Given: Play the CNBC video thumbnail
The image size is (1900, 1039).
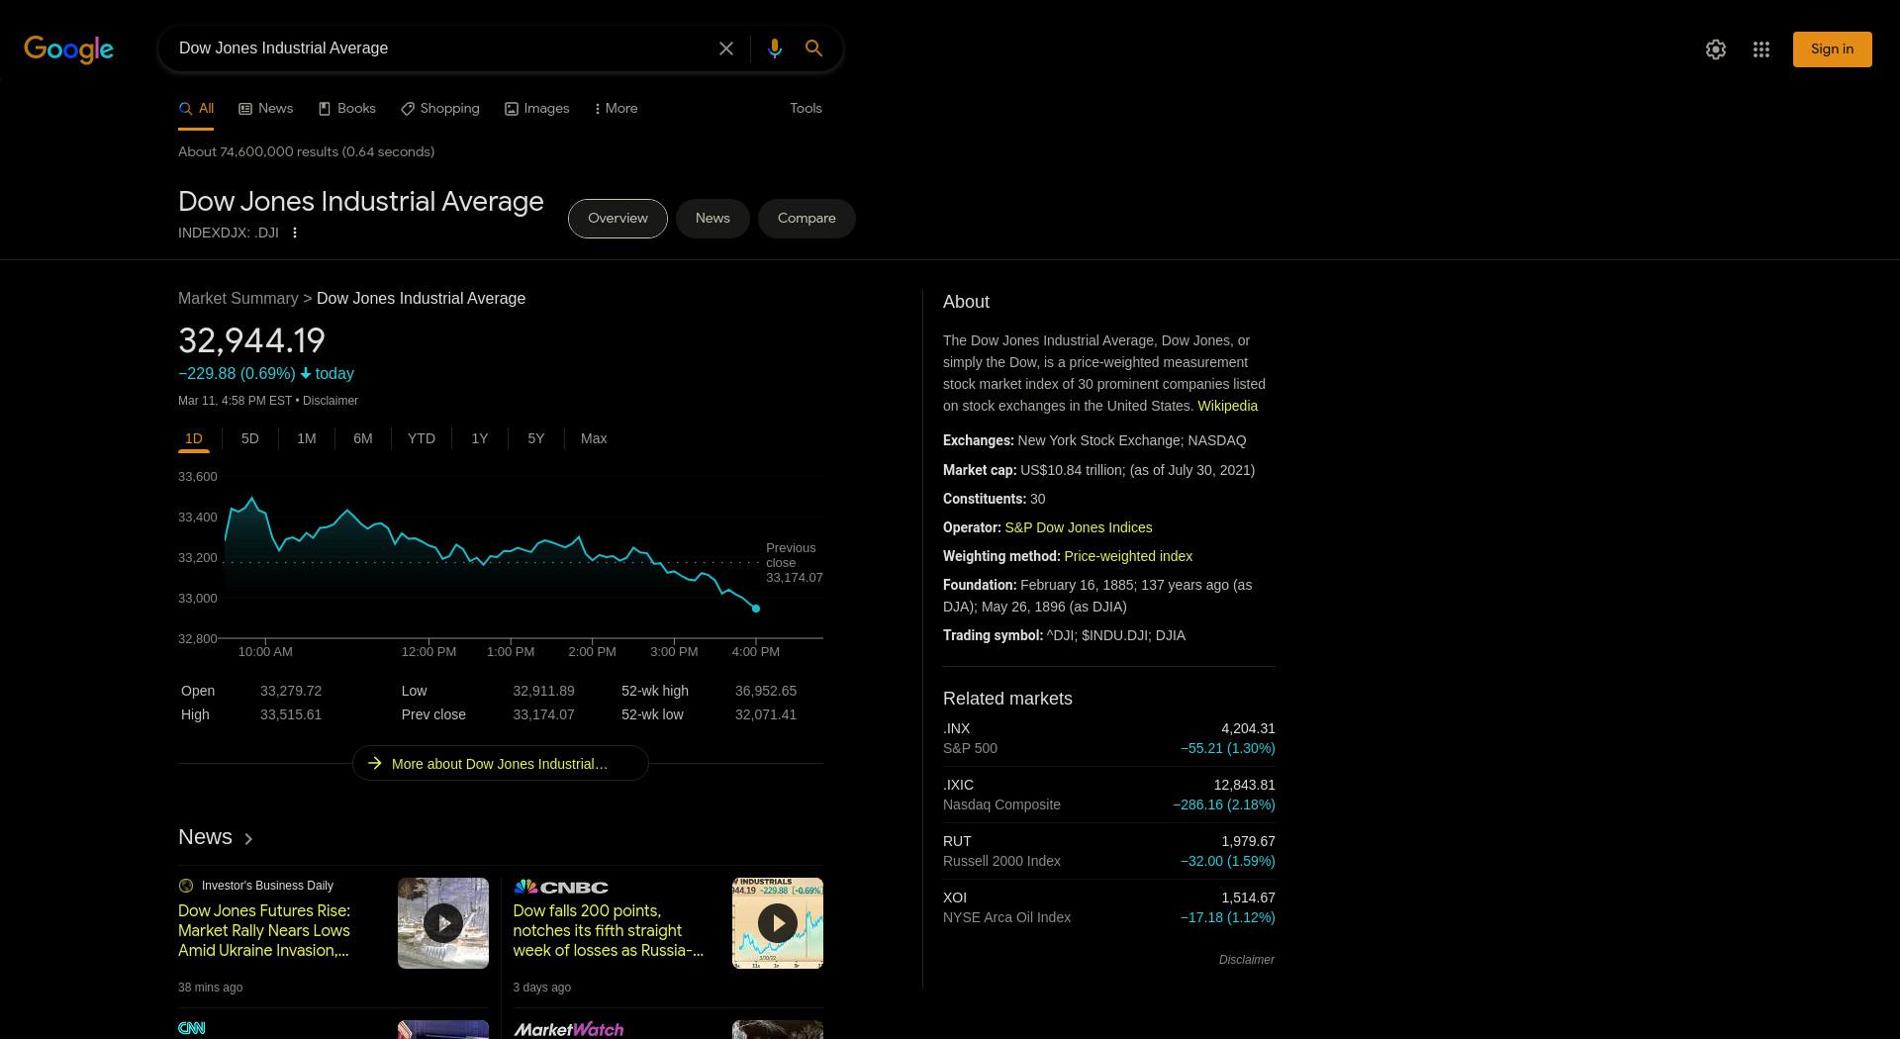Looking at the screenshot, I should point(778,923).
